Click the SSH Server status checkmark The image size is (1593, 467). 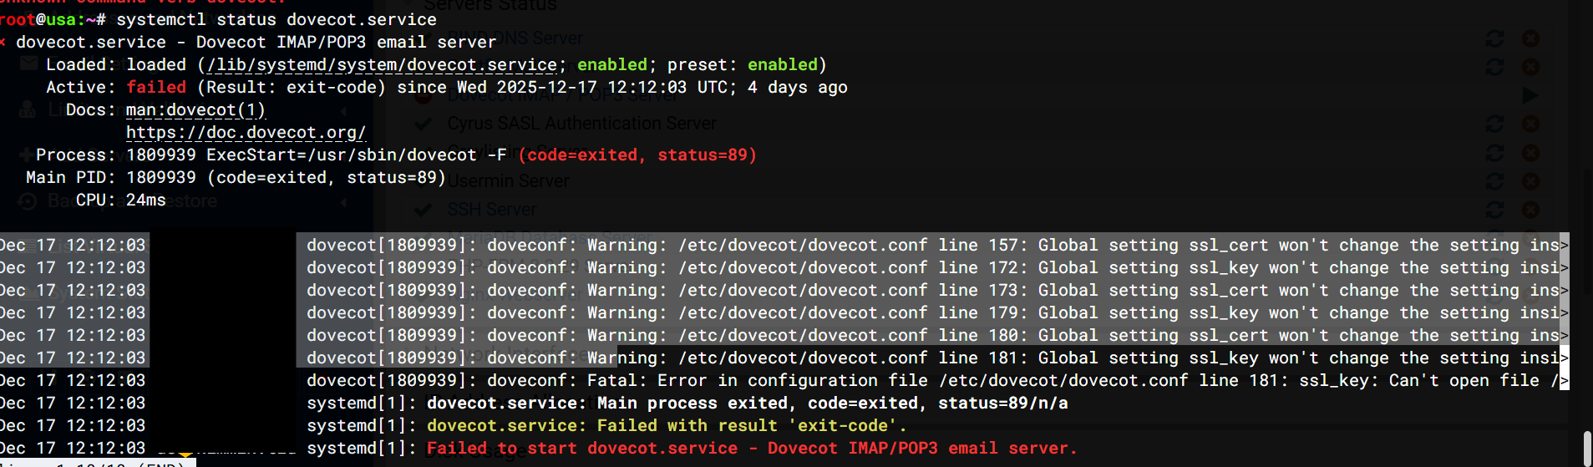point(424,209)
